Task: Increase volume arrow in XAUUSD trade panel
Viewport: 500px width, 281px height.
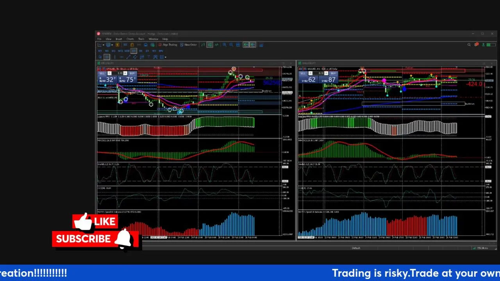Action: click(x=326, y=73)
